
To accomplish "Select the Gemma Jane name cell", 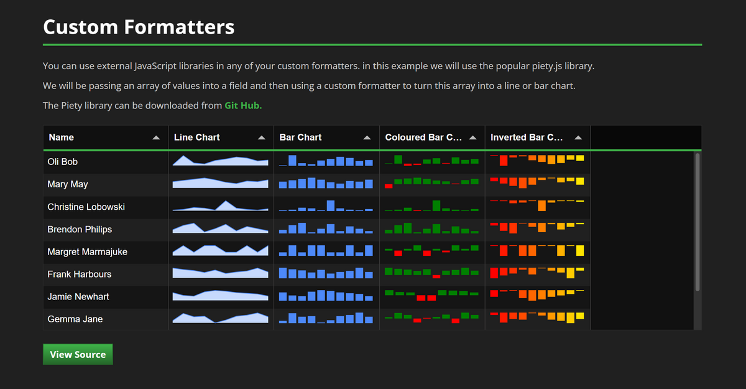I will point(75,319).
